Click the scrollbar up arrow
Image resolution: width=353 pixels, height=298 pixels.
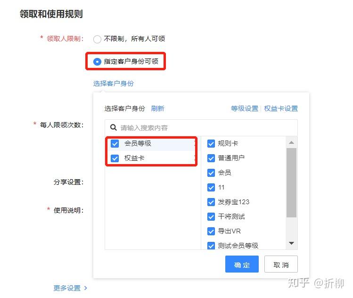292,142
